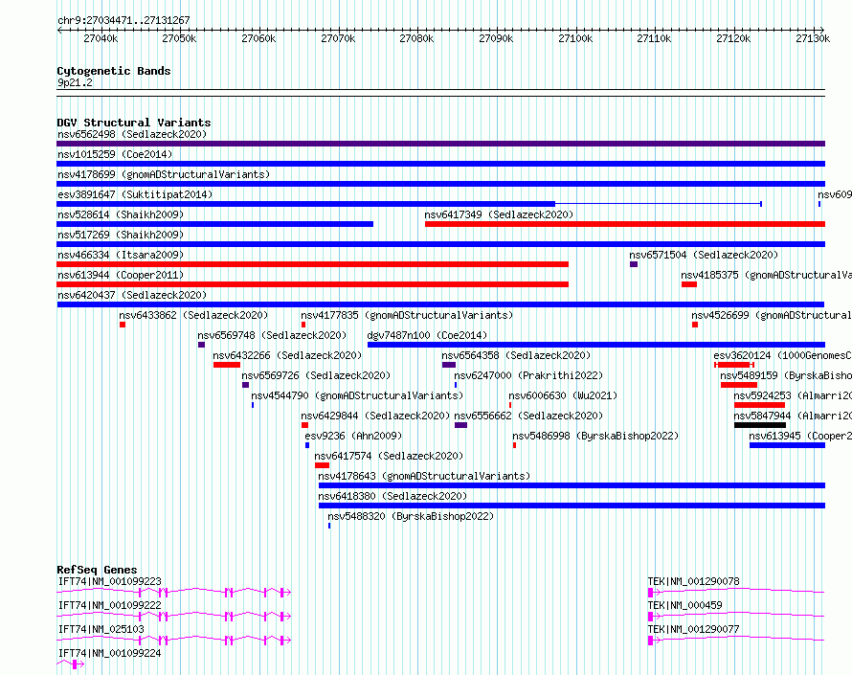
Task: Select nsv613944 (Cooper2011) label
Action: tap(121, 275)
